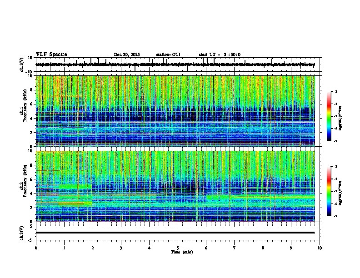Click time-axis tick label 10
The image size is (360, 278).
coord(320,248)
